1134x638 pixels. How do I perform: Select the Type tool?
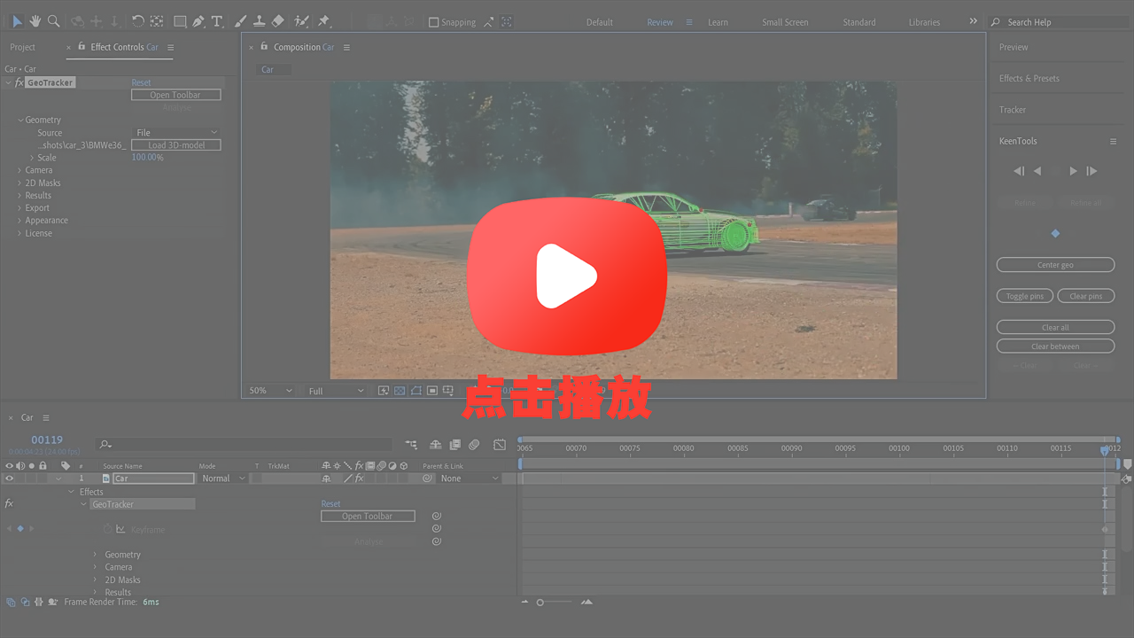click(x=217, y=21)
